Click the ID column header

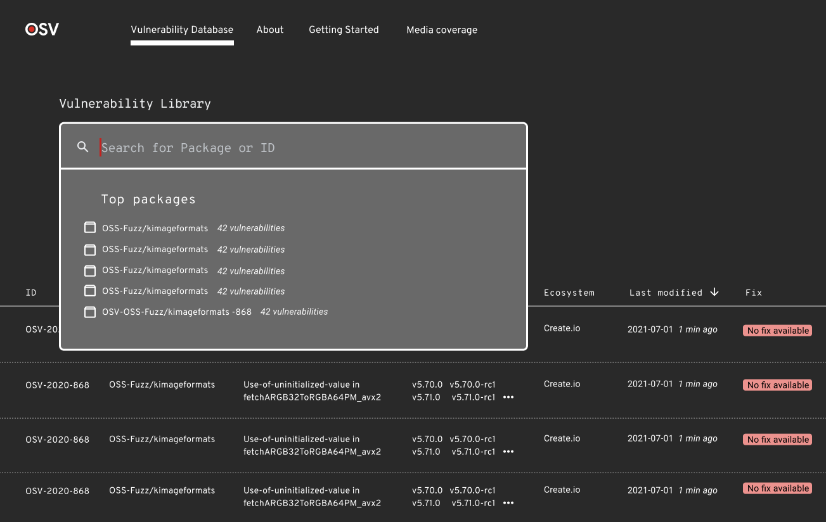pyautogui.click(x=31, y=293)
